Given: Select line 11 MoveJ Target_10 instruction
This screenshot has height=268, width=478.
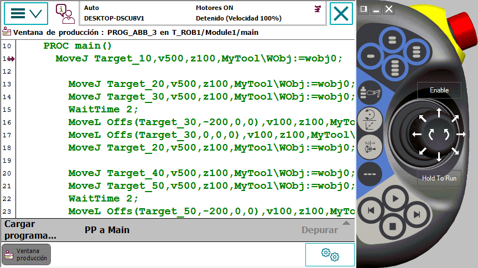Looking at the screenshot, I should click(199, 58).
